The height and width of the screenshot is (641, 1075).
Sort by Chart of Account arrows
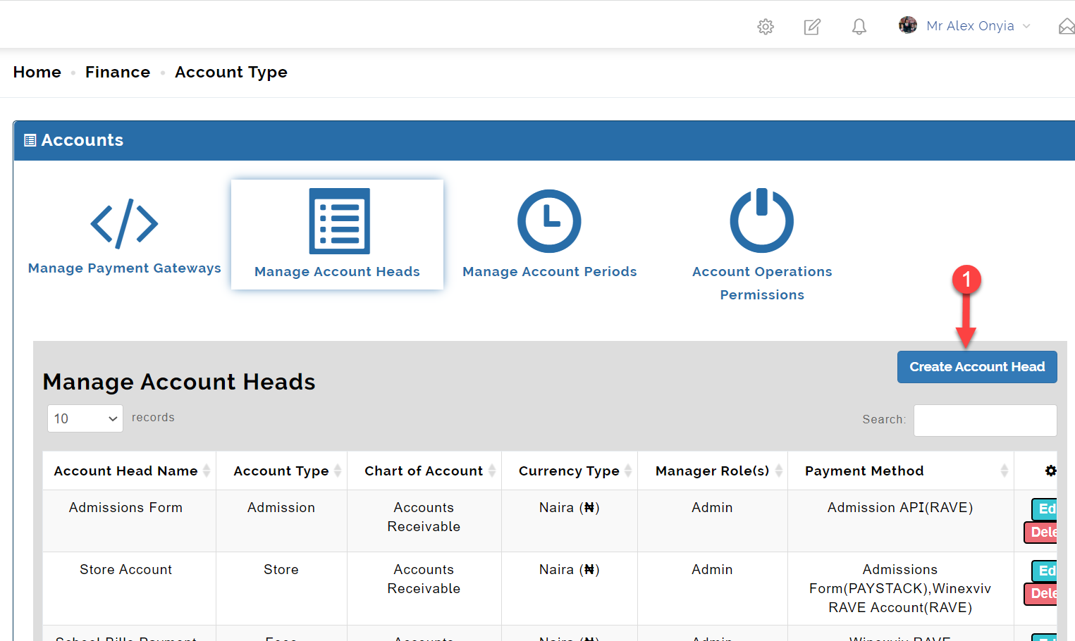coord(492,471)
